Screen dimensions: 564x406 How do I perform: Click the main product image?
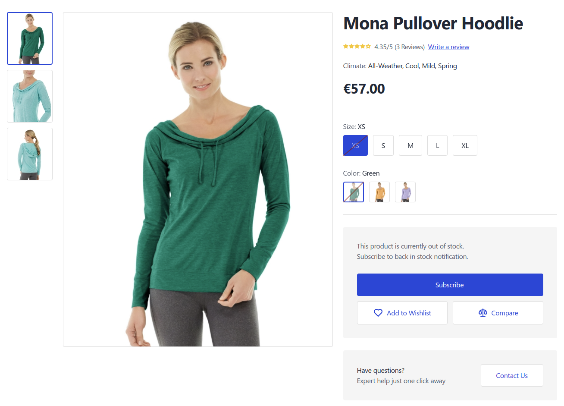pyautogui.click(x=198, y=179)
